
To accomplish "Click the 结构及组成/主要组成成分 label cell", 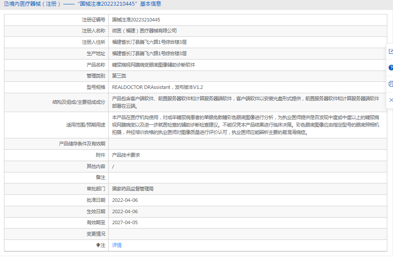I will [x=79, y=102].
